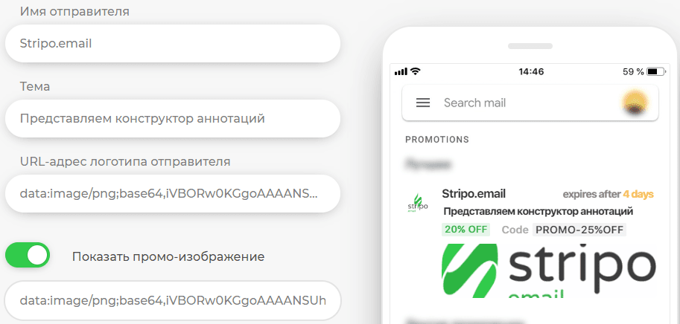Edit the Тема subject input field

[x=173, y=118]
